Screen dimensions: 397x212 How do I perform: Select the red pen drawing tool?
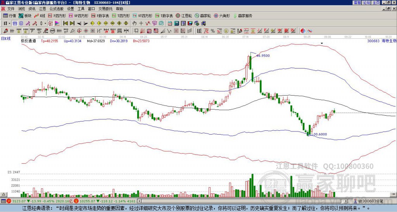pos(5,31)
